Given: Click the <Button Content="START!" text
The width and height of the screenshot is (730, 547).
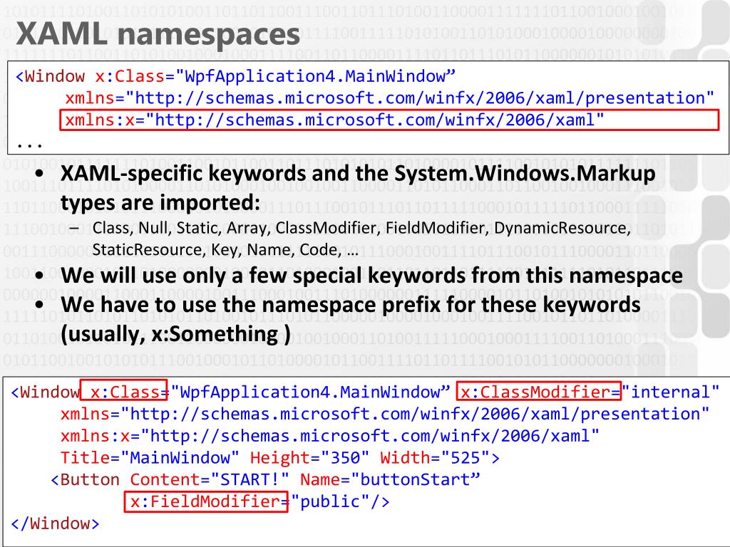Looking at the screenshot, I should click(170, 479).
